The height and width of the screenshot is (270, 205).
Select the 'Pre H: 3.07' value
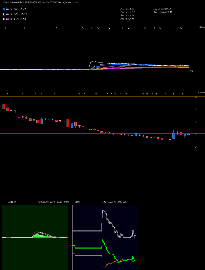(128, 12)
